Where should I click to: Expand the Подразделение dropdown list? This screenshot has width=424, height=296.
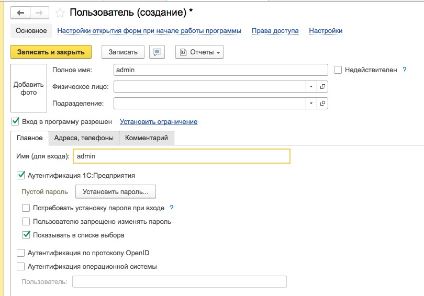[311, 104]
